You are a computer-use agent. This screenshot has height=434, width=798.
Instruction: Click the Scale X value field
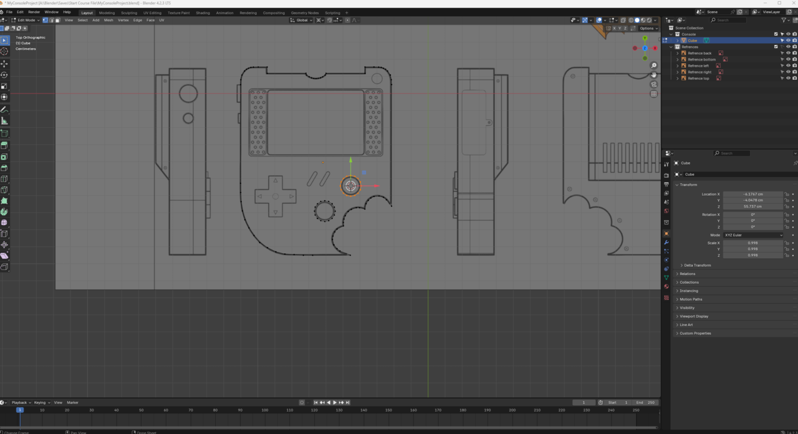(752, 243)
